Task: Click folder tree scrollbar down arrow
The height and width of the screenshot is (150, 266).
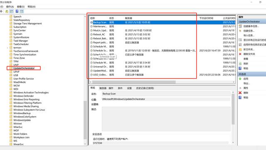Action: pos(85,144)
